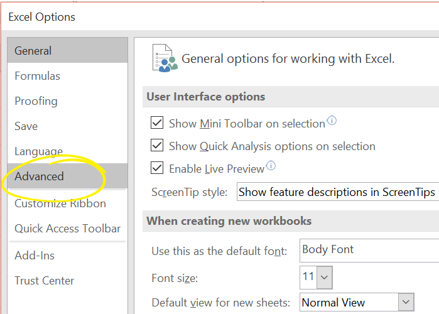This screenshot has height=314, width=439.
Task: Uncheck Show Quick Analysis options on selection
Action: point(157,146)
